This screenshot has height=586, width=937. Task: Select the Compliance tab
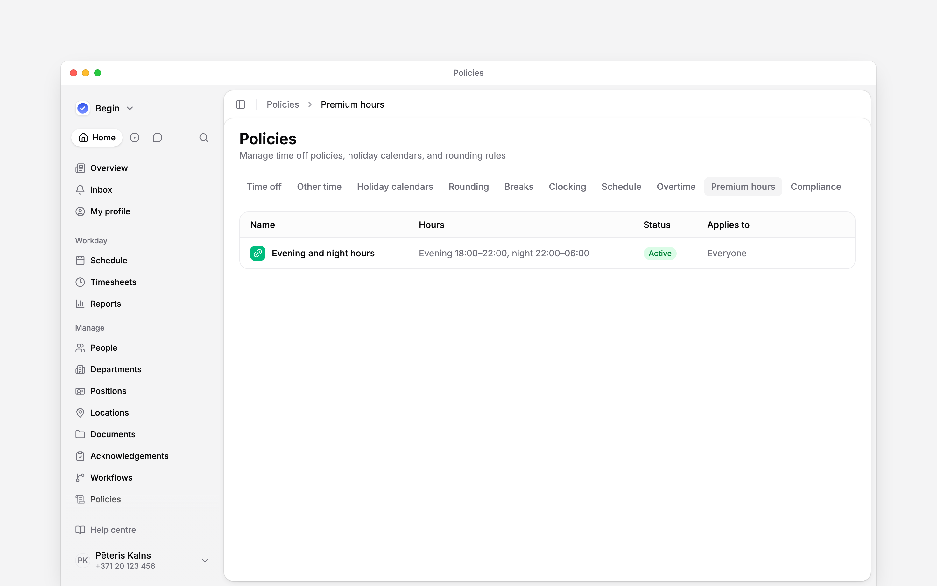click(816, 187)
